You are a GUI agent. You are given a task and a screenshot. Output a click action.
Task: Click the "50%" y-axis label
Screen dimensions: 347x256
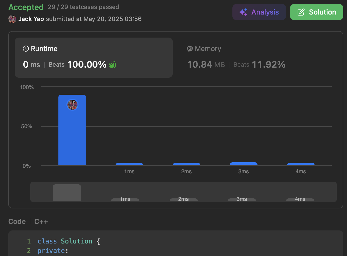pyautogui.click(x=27, y=126)
